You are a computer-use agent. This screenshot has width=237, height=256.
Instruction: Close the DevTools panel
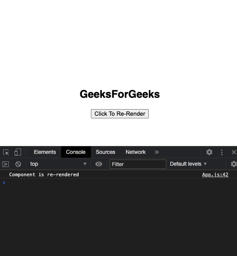[234, 152]
